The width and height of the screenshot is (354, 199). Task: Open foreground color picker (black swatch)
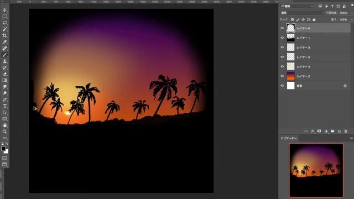pos(3,149)
